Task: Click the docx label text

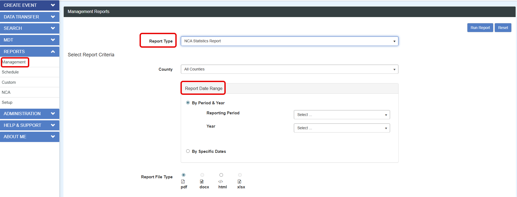Action: (204, 187)
